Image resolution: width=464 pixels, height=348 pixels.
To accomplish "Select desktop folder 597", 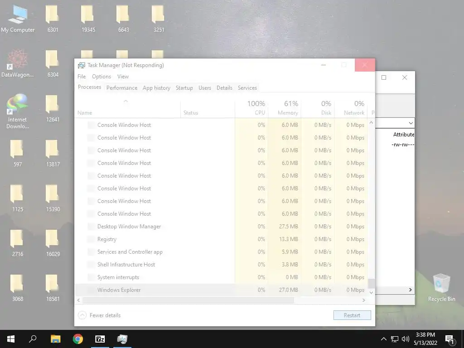I will [18, 153].
